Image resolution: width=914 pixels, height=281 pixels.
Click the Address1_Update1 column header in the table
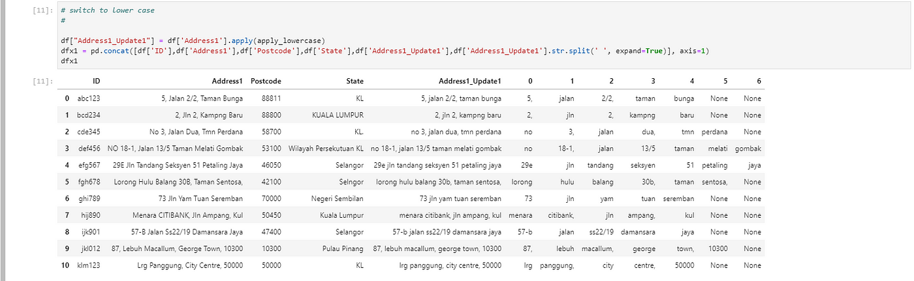(x=470, y=81)
